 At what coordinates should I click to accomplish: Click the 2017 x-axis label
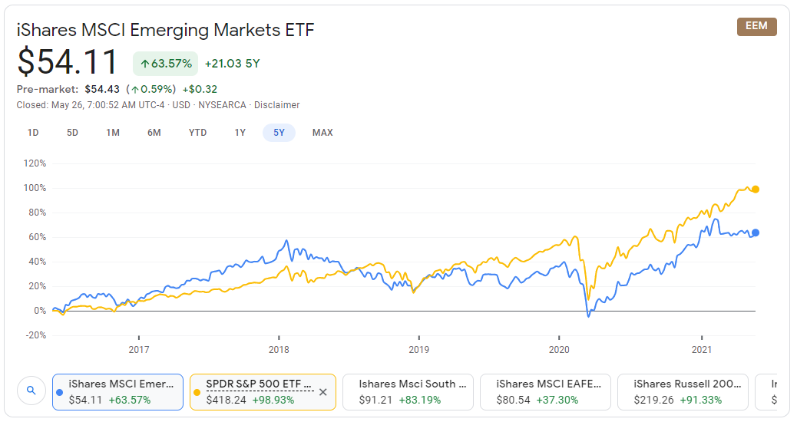tap(139, 349)
